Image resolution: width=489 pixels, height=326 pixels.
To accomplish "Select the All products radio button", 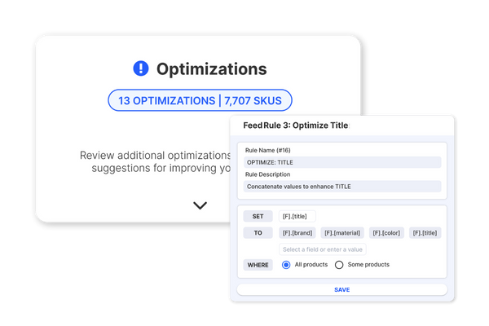I will (x=286, y=265).
